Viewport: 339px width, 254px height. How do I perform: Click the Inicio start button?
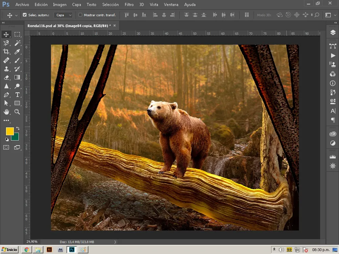point(9,250)
